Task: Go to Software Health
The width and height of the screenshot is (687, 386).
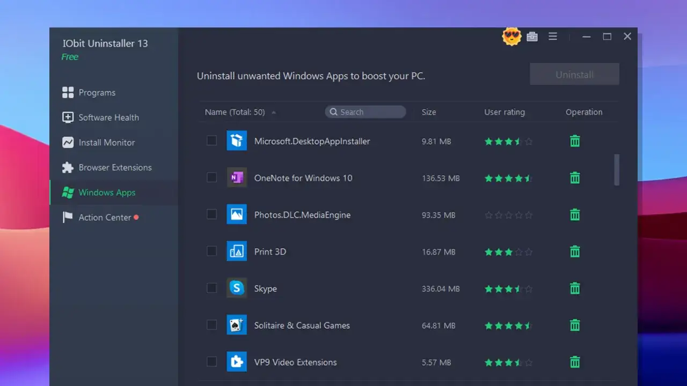Action: (114, 117)
